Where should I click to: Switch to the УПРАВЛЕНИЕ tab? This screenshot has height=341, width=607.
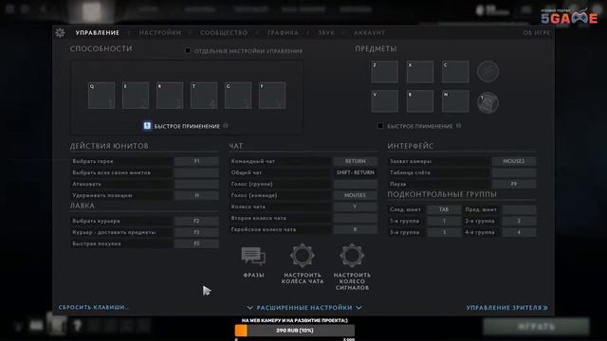click(98, 33)
